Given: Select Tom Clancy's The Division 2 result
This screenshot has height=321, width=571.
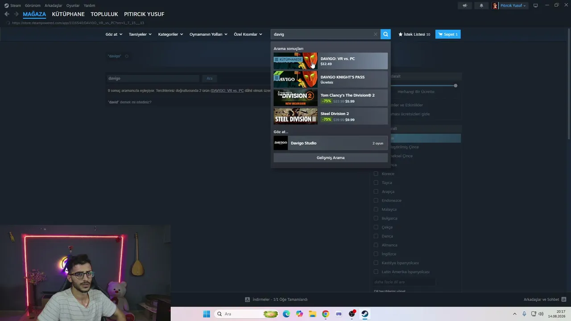Looking at the screenshot, I should (x=331, y=98).
